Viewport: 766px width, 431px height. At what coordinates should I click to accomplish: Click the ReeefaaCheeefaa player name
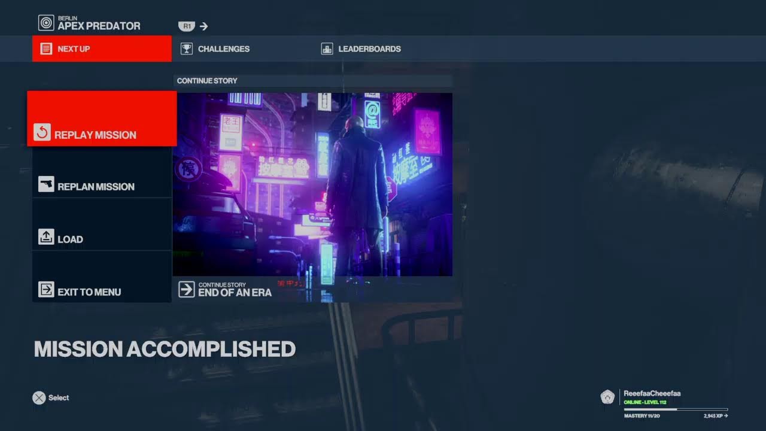tap(652, 393)
